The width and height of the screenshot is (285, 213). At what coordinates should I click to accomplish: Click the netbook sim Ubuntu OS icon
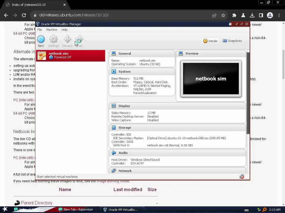point(42,55)
